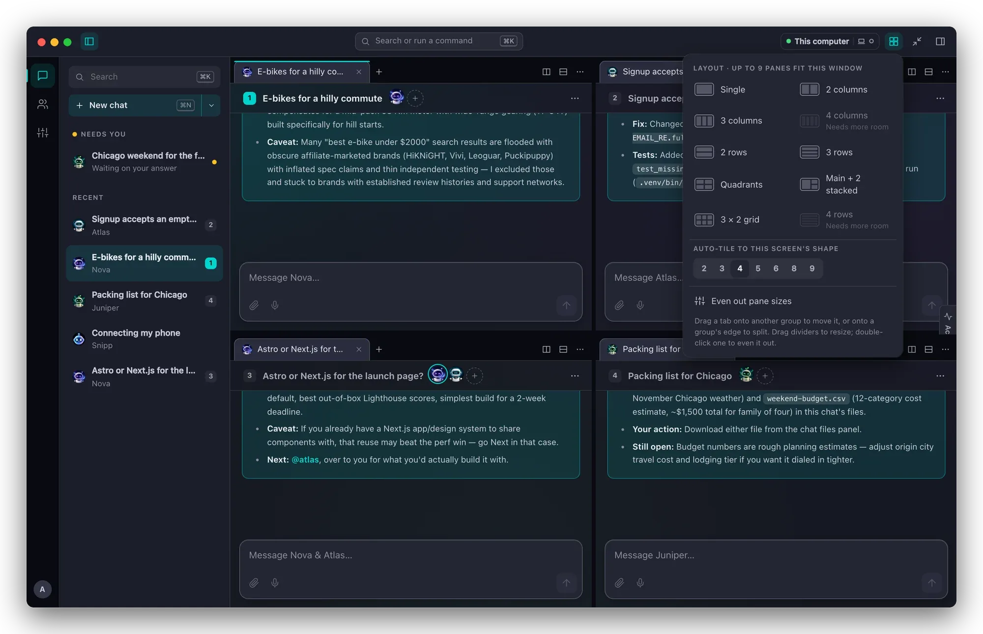This screenshot has width=983, height=634.
Task: Add participant to Packing list for Chicago chat
Action: [765, 376]
